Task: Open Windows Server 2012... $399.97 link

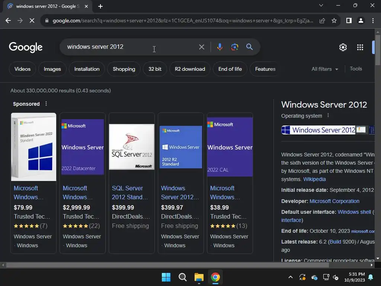Action: 180,193
